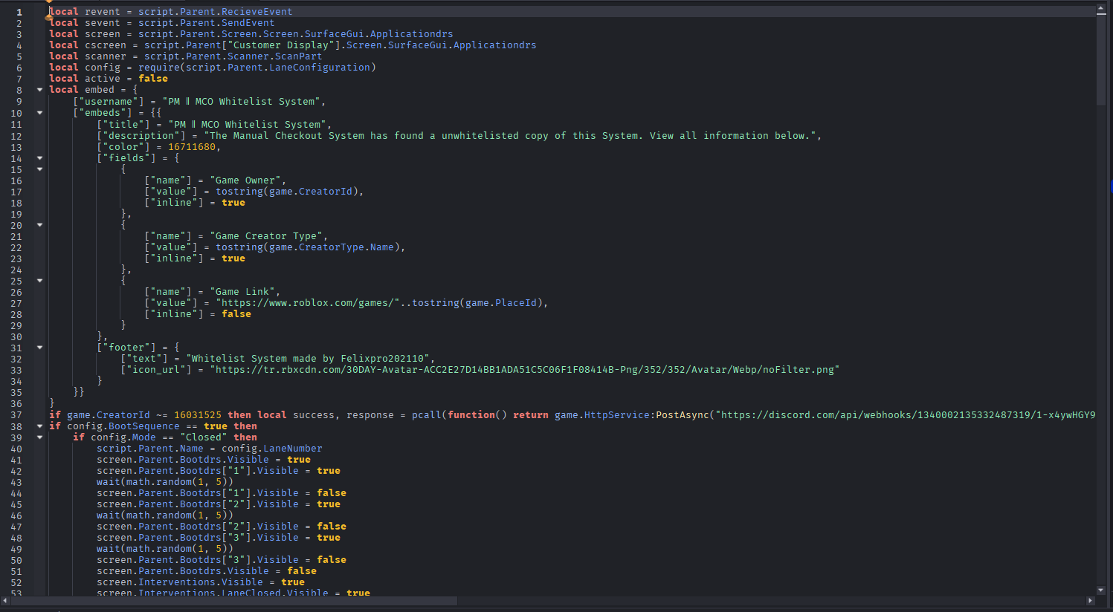Click the vertical scrollbar down arrow
This screenshot has height=612, width=1113.
coord(1101,590)
